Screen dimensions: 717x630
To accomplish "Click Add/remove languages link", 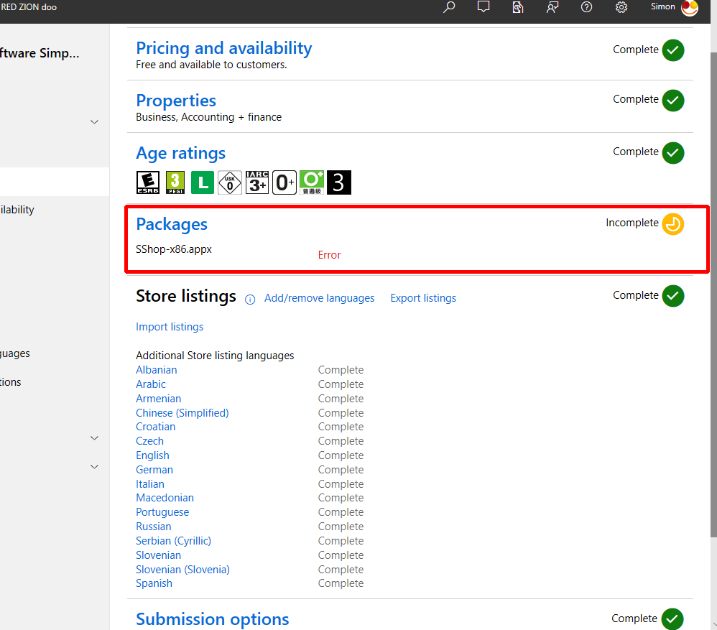I will (x=319, y=298).
